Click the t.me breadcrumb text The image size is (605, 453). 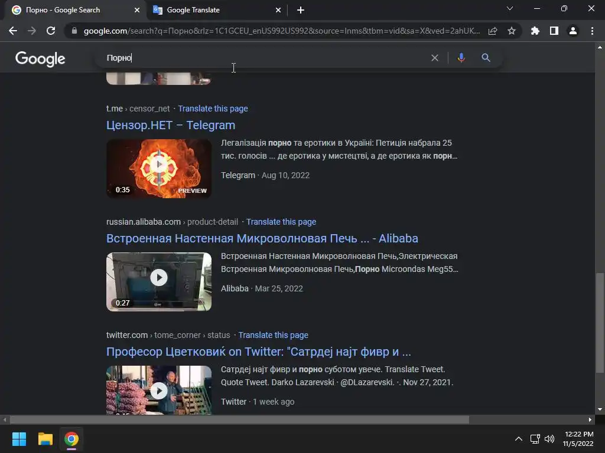pos(138,109)
